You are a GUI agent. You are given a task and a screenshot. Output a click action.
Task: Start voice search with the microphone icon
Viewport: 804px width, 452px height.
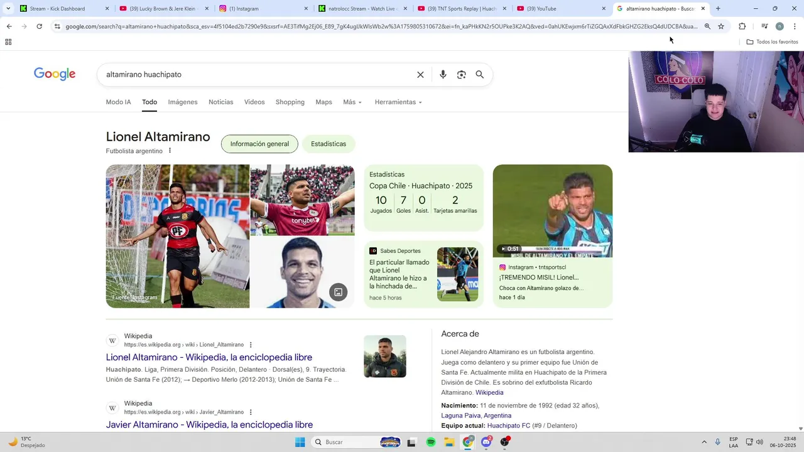coord(443,75)
